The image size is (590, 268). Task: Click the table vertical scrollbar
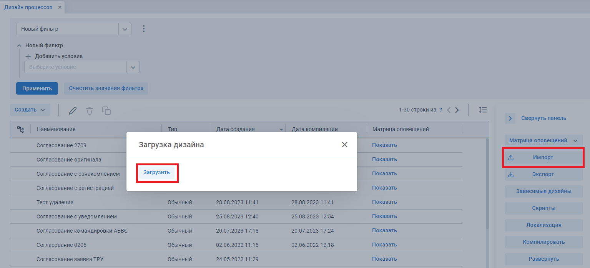coord(487,184)
